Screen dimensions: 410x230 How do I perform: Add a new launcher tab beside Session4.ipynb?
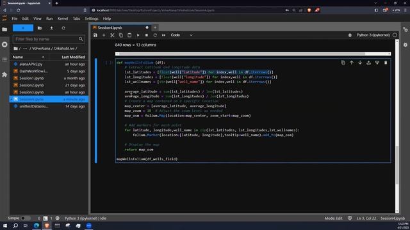click(x=155, y=27)
